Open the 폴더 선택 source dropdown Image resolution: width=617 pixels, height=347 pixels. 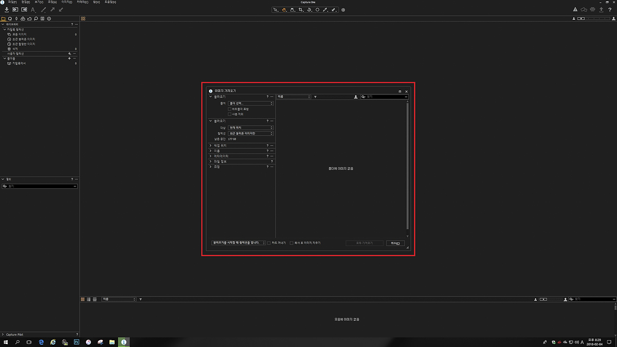coord(250,103)
